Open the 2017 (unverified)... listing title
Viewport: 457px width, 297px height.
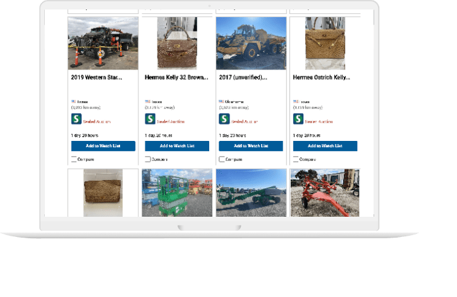pyautogui.click(x=243, y=78)
